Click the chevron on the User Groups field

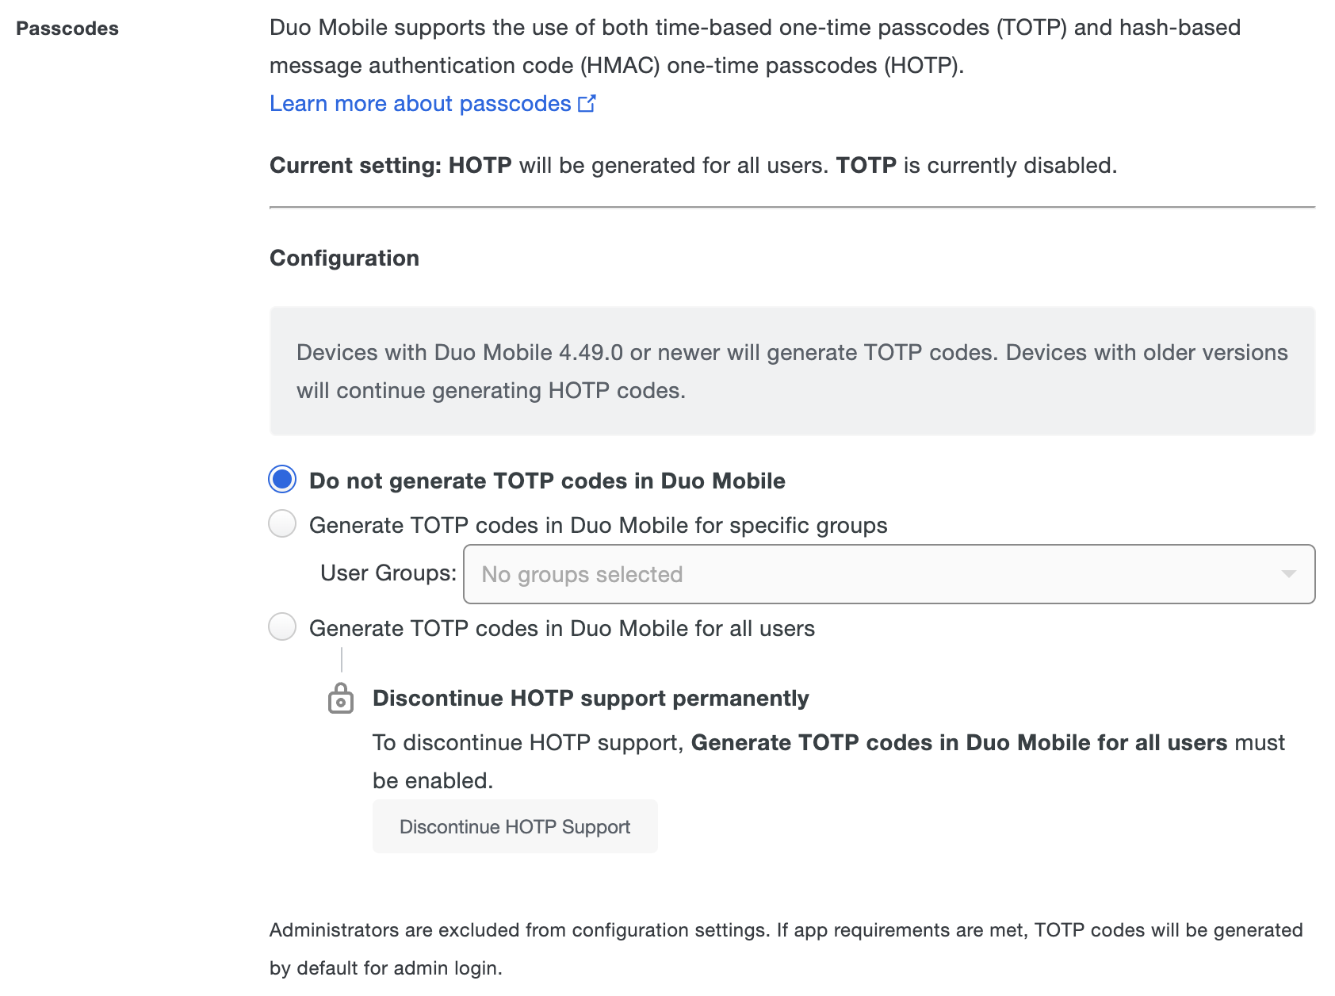[1289, 573]
